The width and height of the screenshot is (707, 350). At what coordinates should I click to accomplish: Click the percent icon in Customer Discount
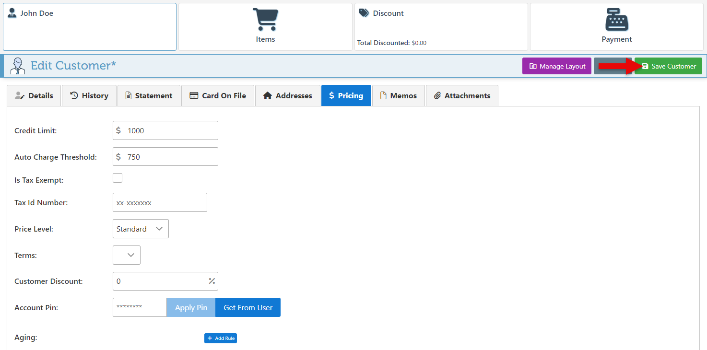click(x=212, y=281)
